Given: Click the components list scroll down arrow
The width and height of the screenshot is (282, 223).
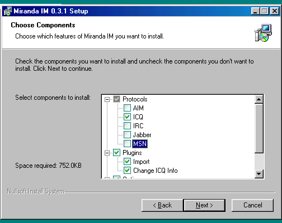Looking at the screenshot, I should (x=258, y=174).
